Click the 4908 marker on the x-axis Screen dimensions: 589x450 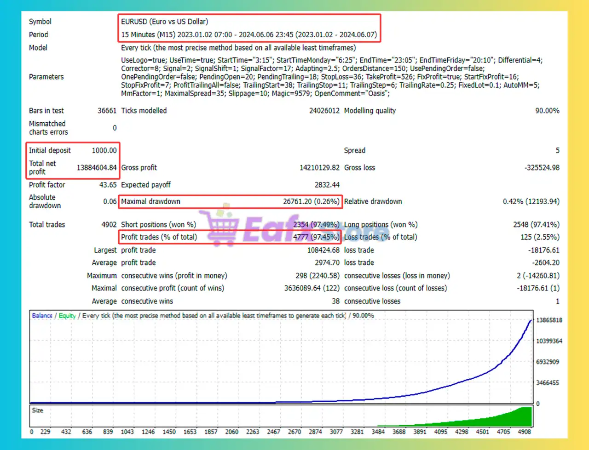[x=524, y=432]
